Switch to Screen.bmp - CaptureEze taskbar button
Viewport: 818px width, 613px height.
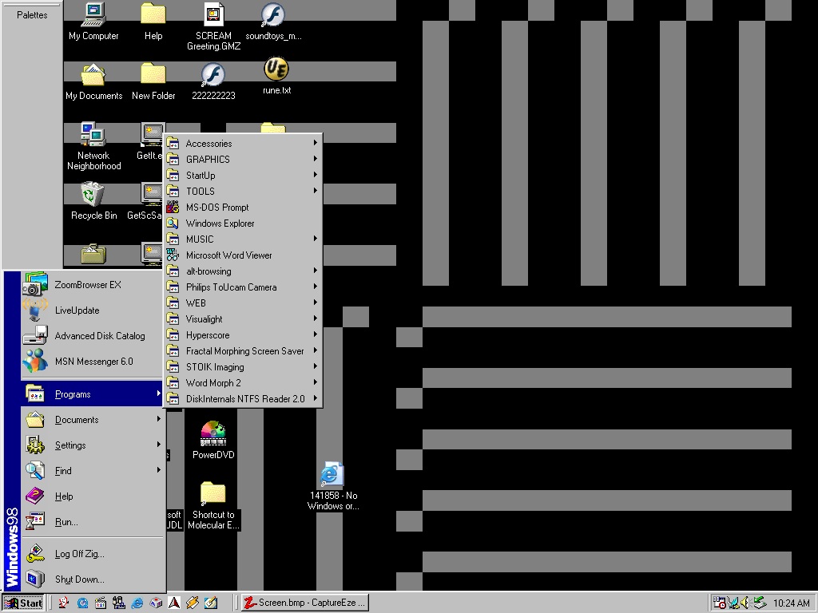coord(304,603)
